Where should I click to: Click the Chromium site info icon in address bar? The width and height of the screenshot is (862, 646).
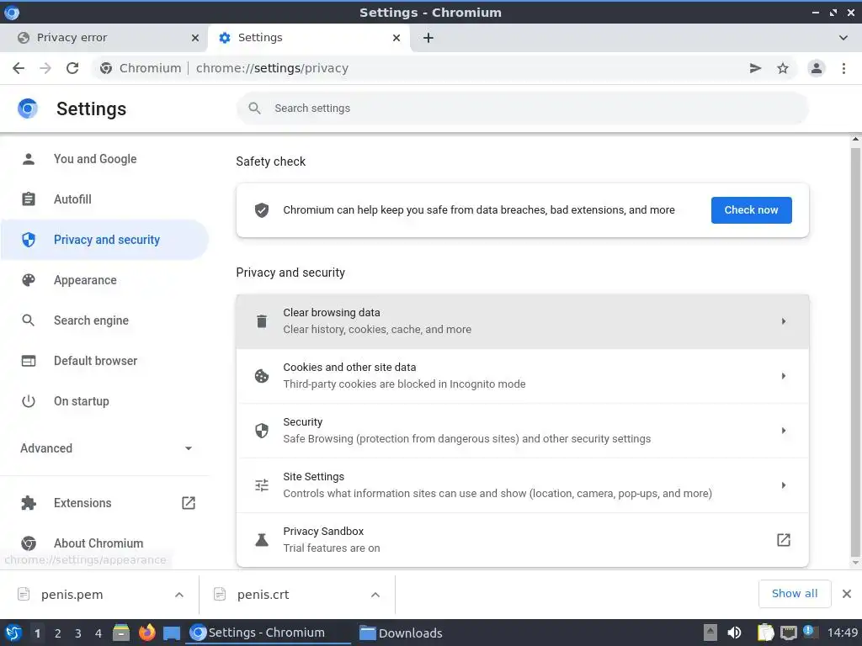(106, 68)
